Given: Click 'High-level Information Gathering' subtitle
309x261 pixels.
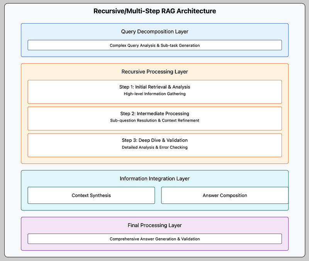Looking at the screenshot, I should pyautogui.click(x=155, y=94).
